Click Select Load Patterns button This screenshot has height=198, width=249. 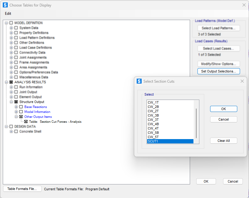218,28
